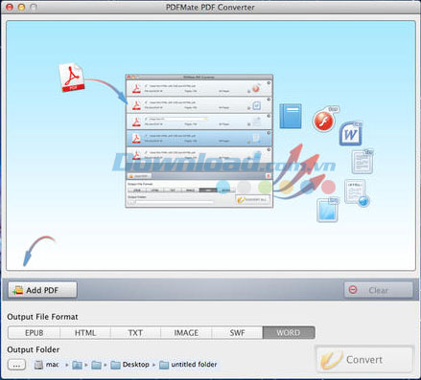Image resolution: width=421 pixels, height=380 pixels.
Task: Click the blue Word document icon
Action: pyautogui.click(x=351, y=134)
